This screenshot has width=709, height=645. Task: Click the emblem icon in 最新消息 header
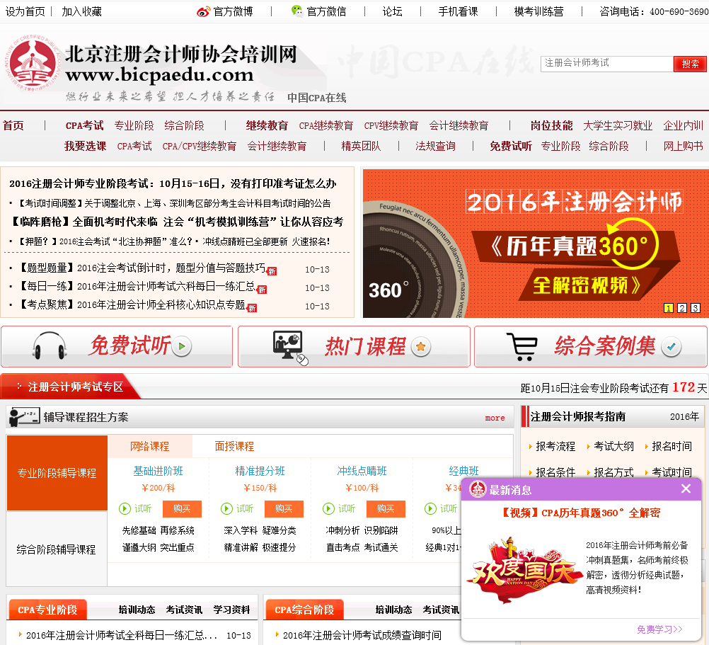[478, 489]
